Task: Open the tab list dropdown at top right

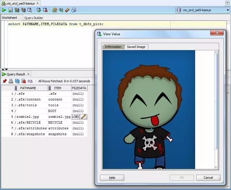Action: 228,3
